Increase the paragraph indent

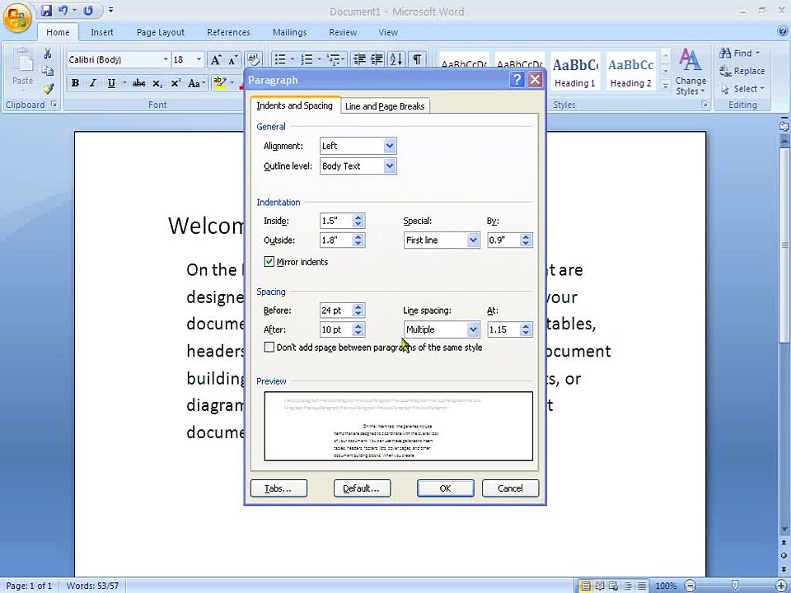(377, 59)
